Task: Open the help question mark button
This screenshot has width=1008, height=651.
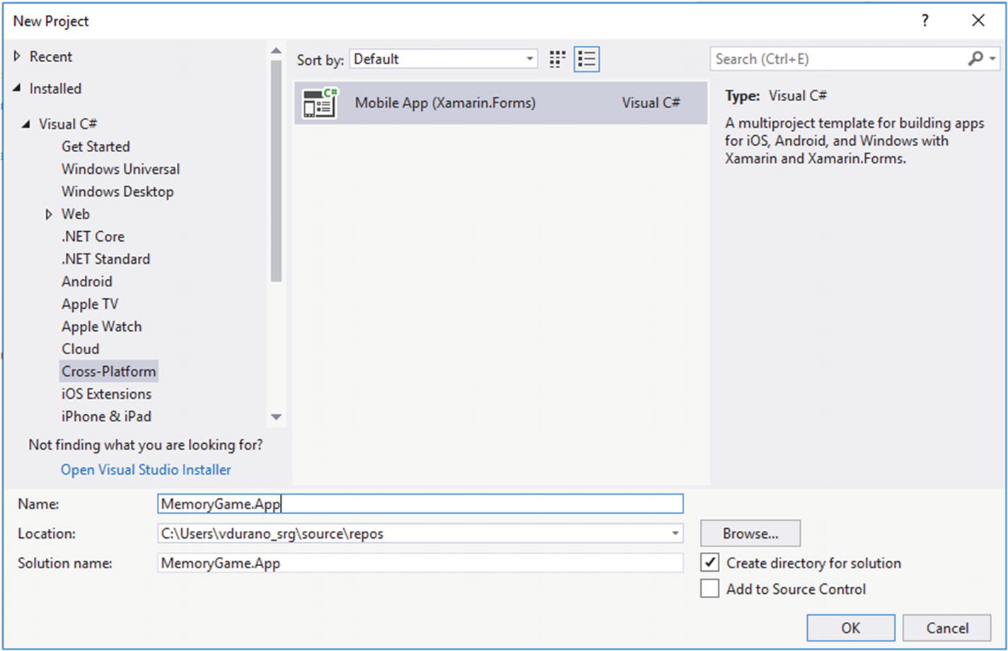Action: point(925,20)
